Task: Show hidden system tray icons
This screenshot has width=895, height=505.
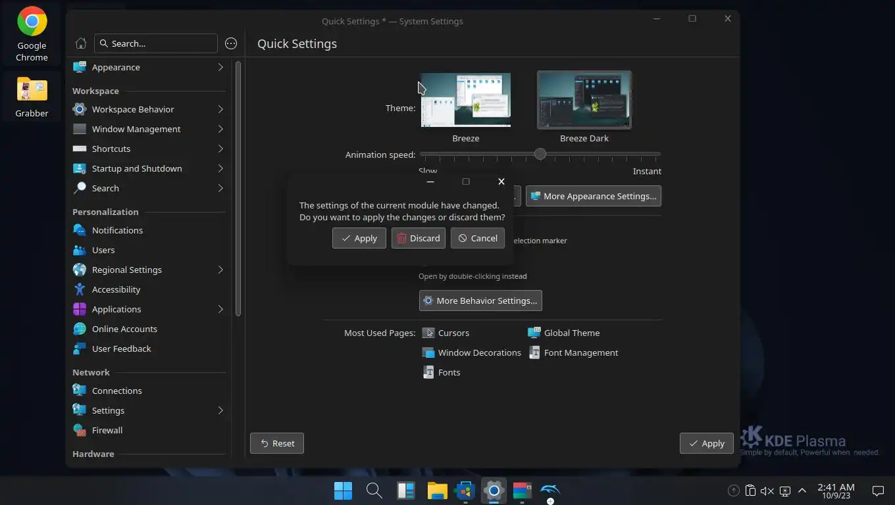Action: 802,491
